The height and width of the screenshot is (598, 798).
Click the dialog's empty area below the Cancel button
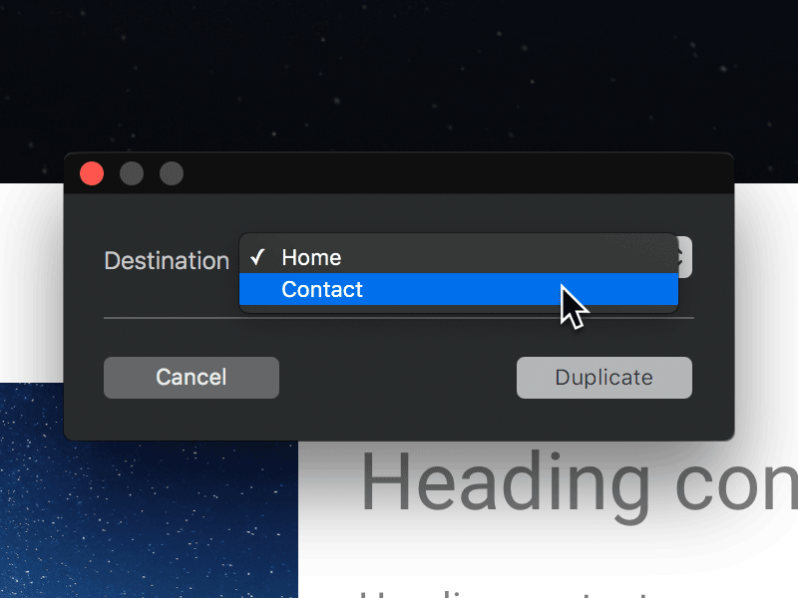(192, 419)
